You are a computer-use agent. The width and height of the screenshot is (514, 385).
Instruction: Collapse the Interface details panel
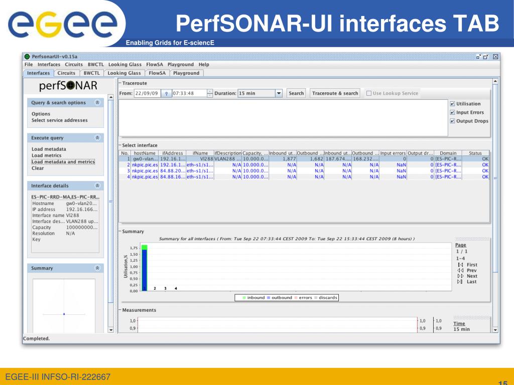[x=97, y=185]
